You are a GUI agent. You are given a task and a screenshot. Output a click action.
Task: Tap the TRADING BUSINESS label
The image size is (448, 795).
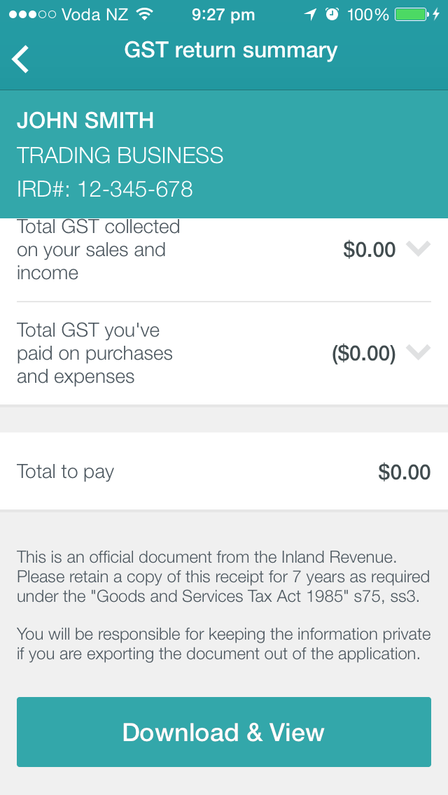tap(120, 155)
